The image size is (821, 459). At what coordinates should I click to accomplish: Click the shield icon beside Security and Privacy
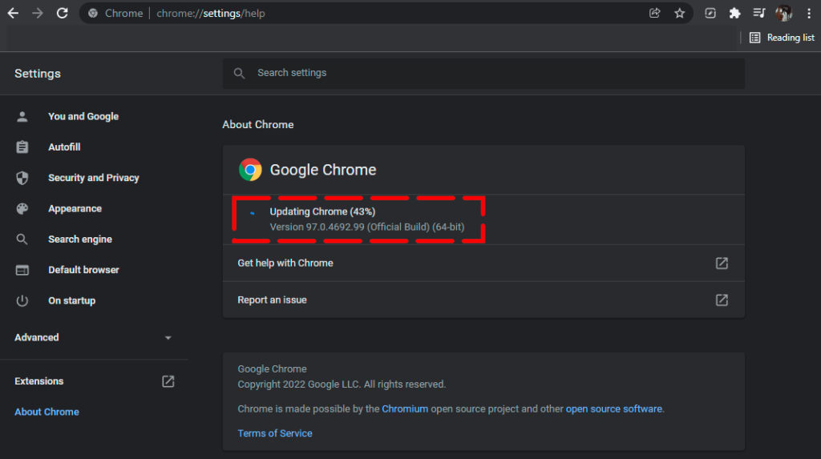tap(22, 178)
